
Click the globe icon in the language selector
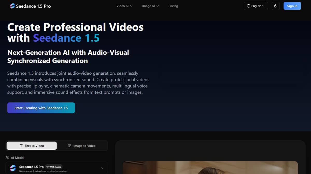click(x=249, y=6)
